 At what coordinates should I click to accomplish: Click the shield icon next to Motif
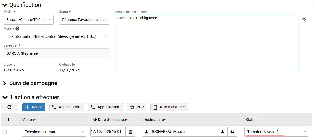click(17, 29)
